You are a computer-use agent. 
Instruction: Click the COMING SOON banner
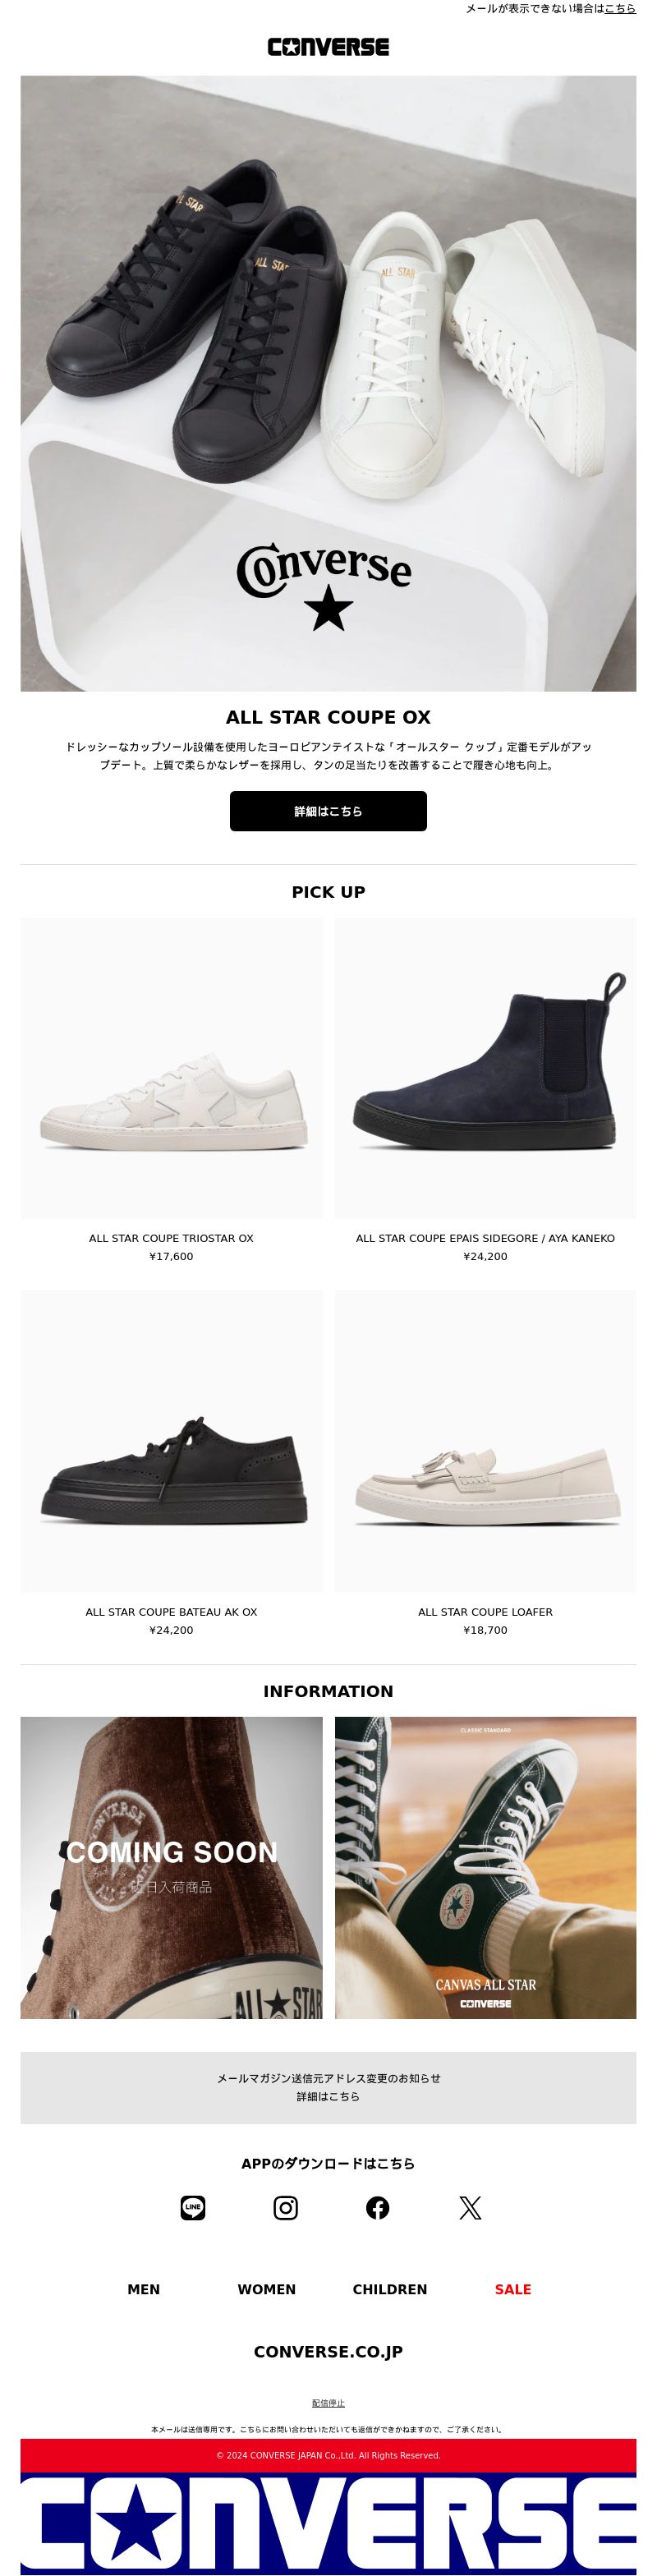(171, 1867)
